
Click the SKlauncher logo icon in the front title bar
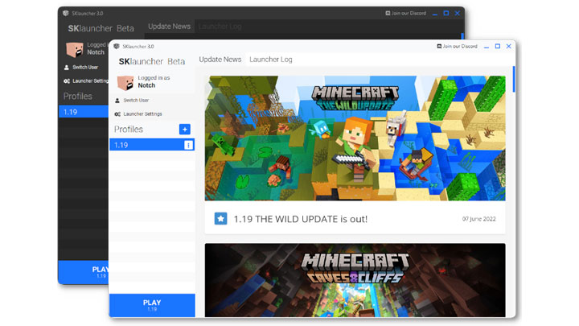(x=117, y=46)
